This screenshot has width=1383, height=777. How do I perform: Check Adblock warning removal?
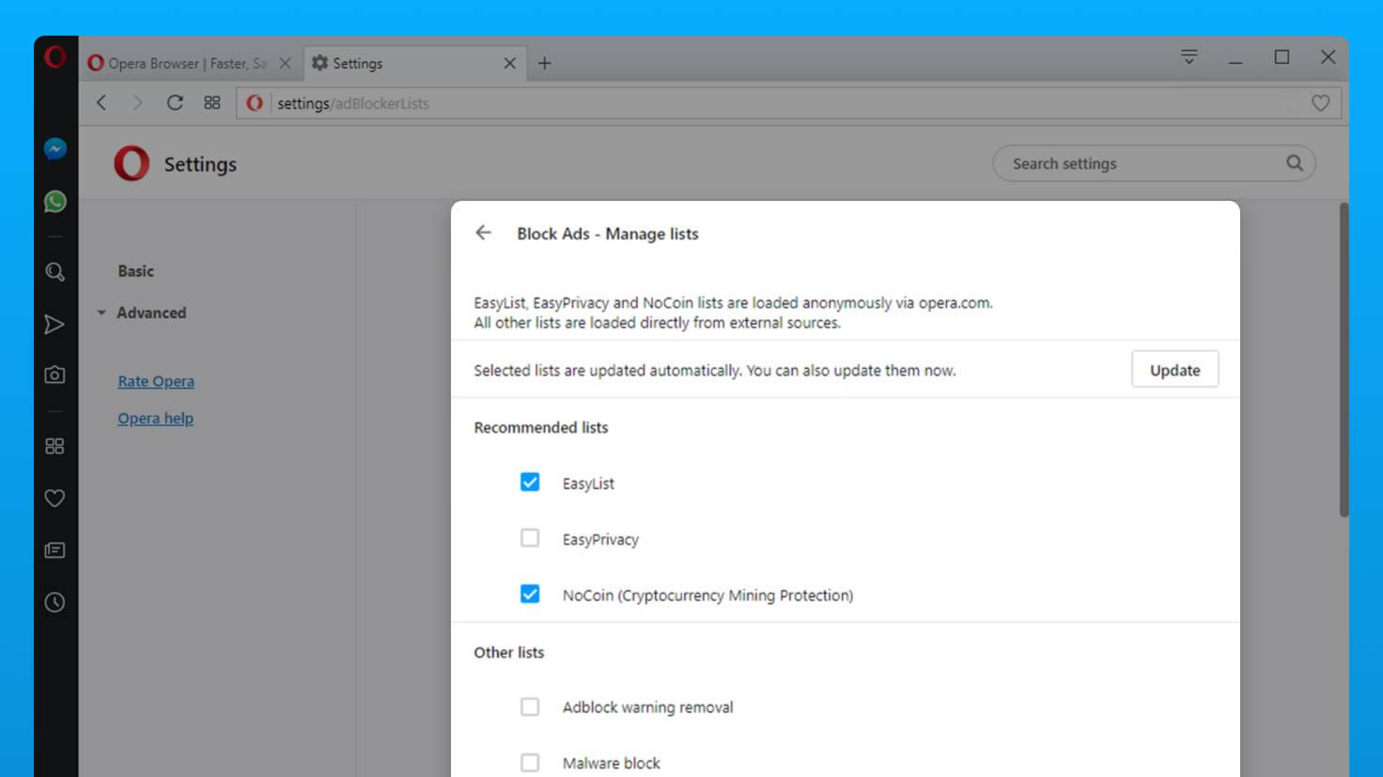point(530,707)
